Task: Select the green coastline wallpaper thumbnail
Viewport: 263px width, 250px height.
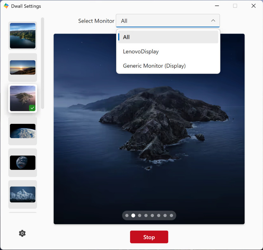Action: [23, 36]
